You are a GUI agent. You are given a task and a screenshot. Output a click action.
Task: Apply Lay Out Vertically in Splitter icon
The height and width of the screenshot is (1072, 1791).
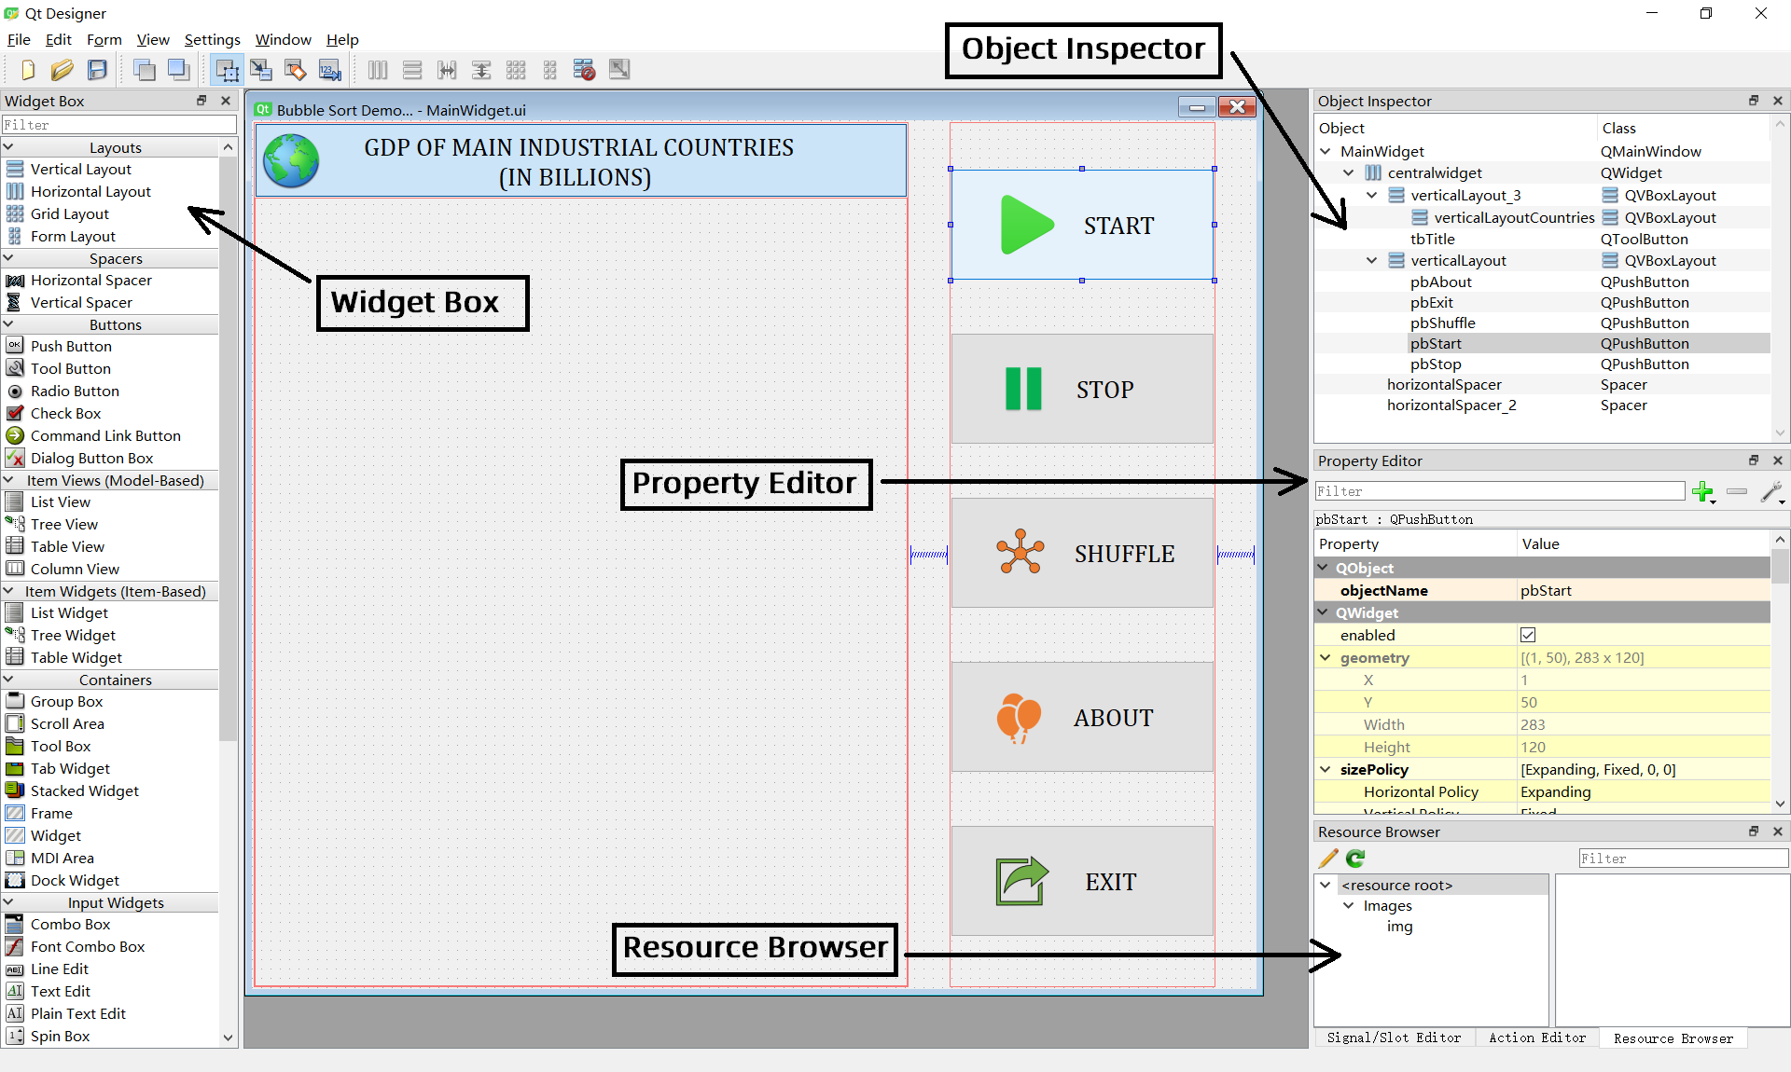click(481, 70)
